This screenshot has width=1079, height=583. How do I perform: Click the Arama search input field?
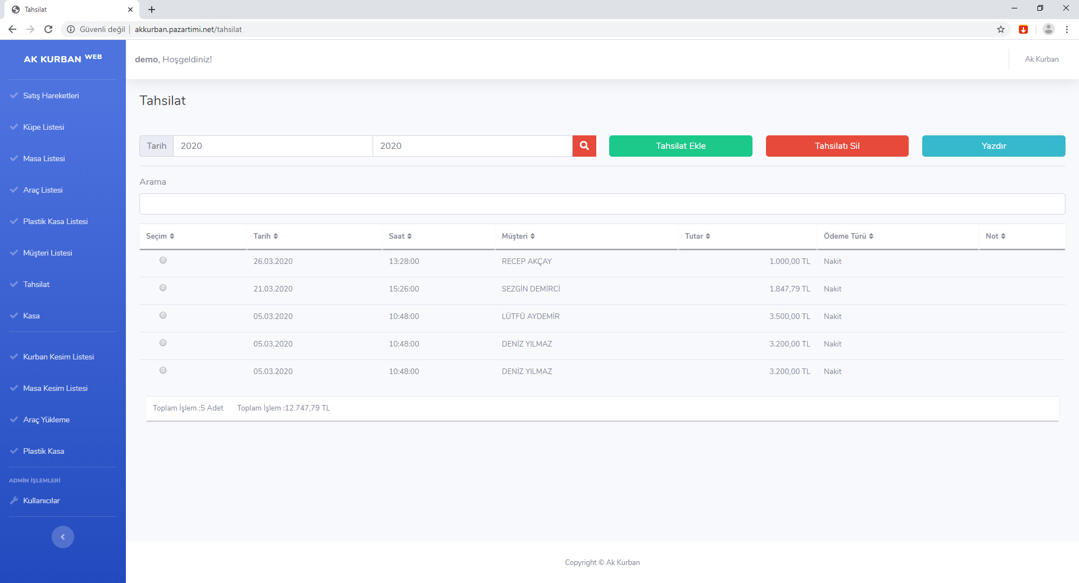602,204
